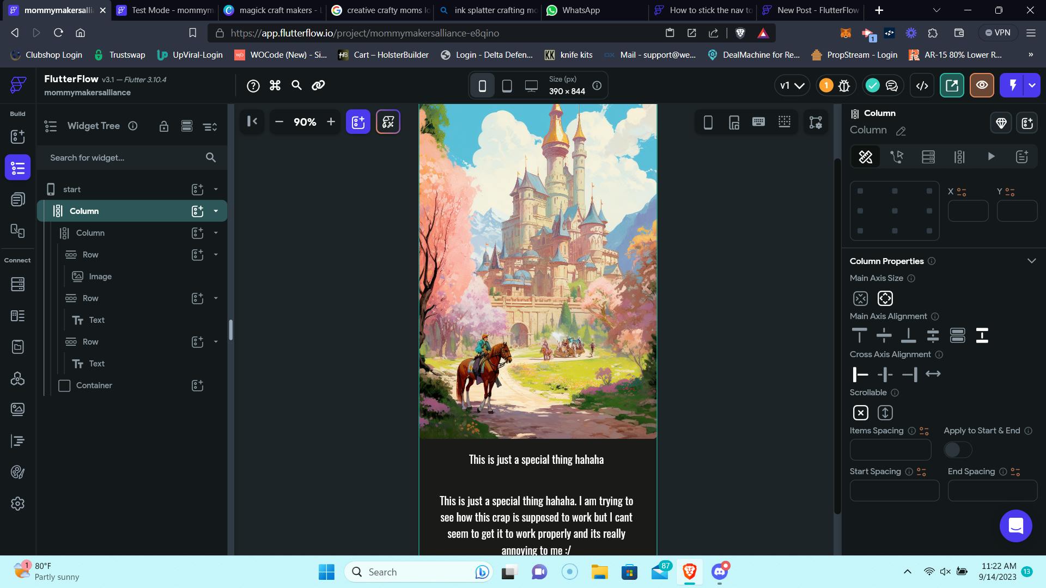The image size is (1046, 588).
Task: Select the Container item in widget tree
Action: coord(94,385)
